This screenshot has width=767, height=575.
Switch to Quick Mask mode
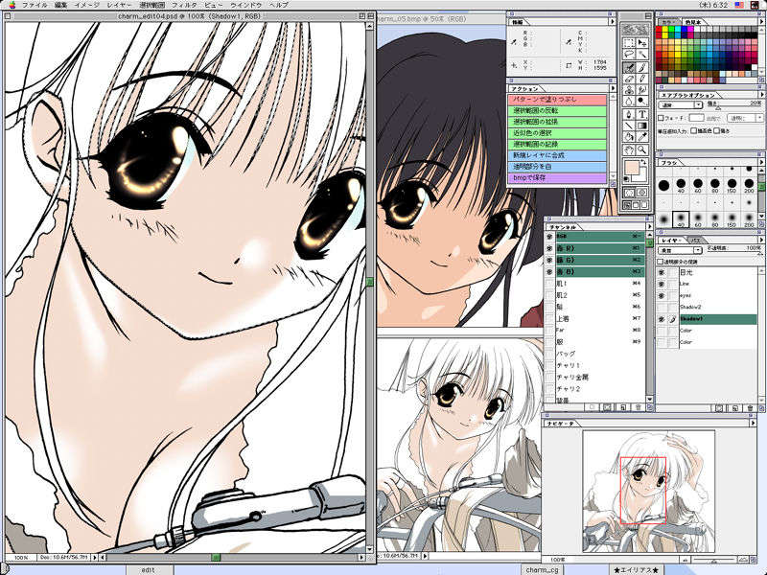pos(642,193)
